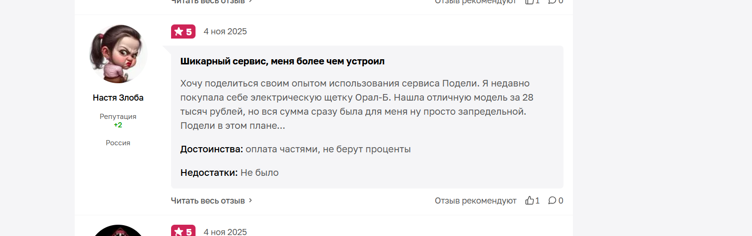Click the comment bubble icon on the topmost review
752x236 pixels.
click(x=552, y=2)
